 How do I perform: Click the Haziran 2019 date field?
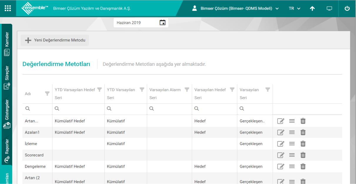(x=141, y=23)
